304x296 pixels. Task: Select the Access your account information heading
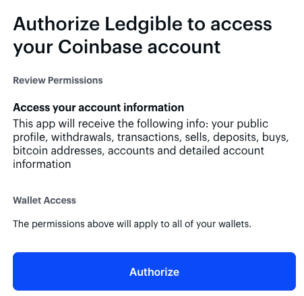coord(98,107)
